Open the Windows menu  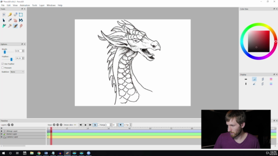tap(51, 5)
